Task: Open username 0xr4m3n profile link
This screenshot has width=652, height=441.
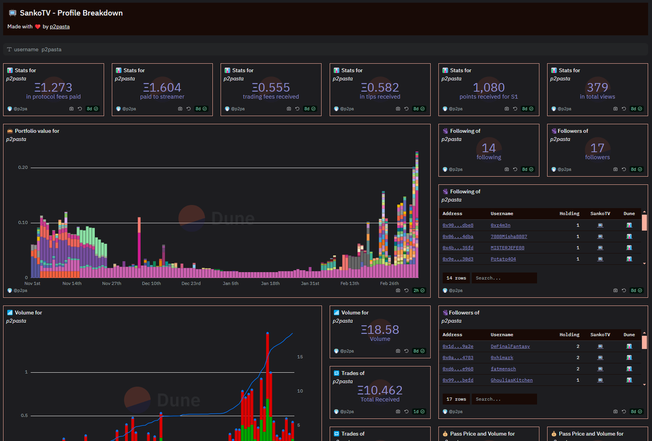Action: 500,225
